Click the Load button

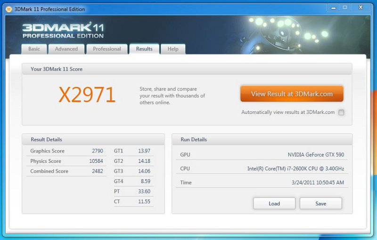[x=274, y=203]
